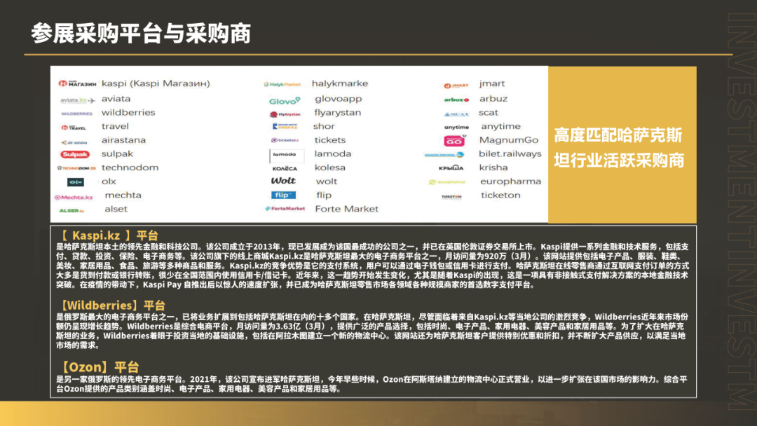Select the 'aviata' name text

tap(116, 98)
